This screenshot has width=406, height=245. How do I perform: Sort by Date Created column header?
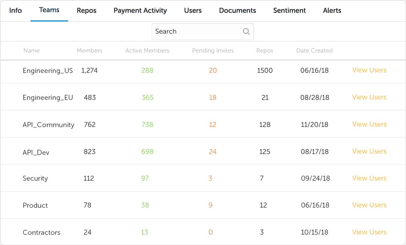click(x=314, y=51)
